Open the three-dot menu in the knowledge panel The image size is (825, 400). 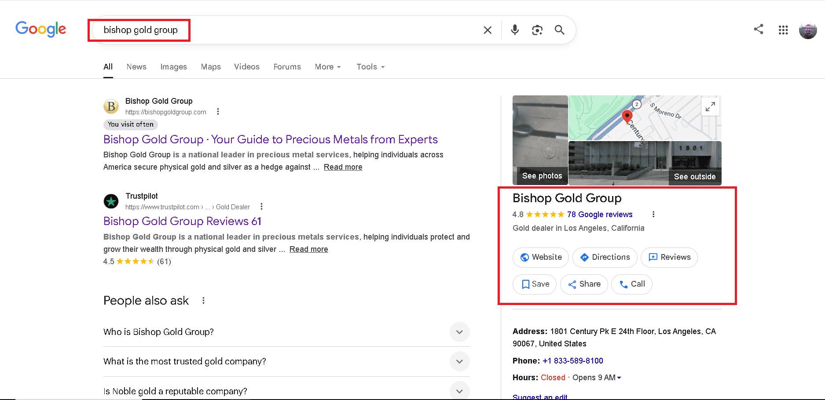[x=653, y=214]
